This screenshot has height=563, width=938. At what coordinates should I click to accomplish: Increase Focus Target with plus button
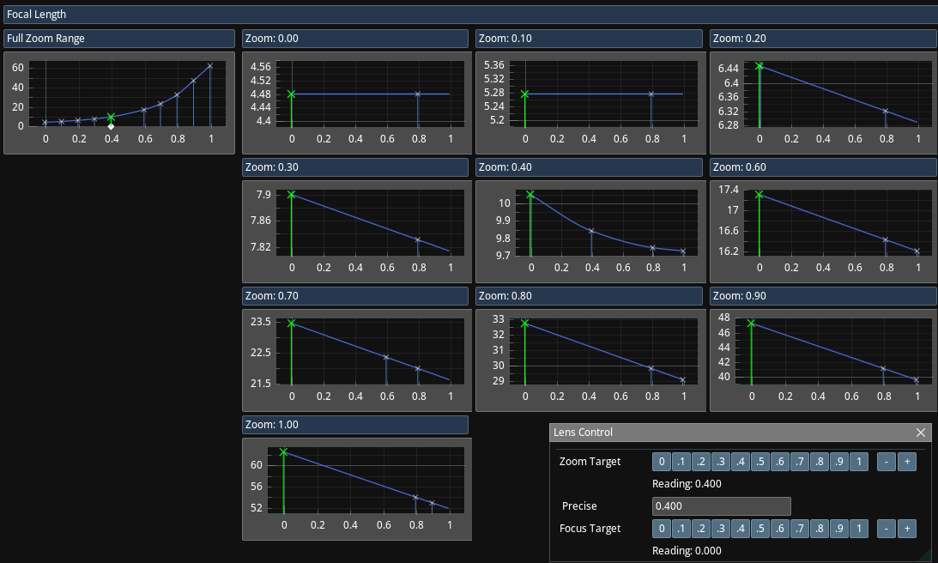pyautogui.click(x=906, y=529)
